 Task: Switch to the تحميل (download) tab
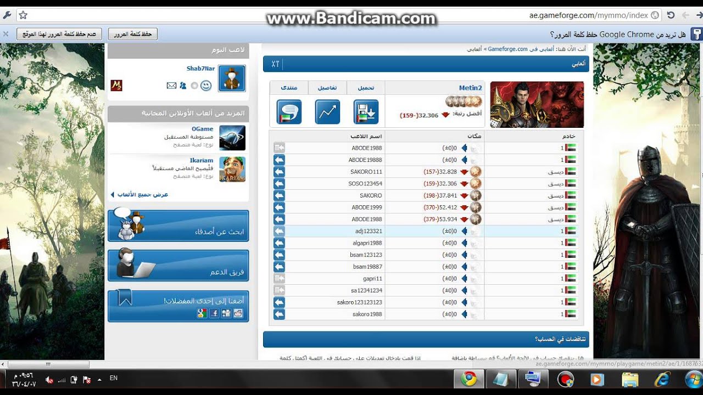pos(366,88)
